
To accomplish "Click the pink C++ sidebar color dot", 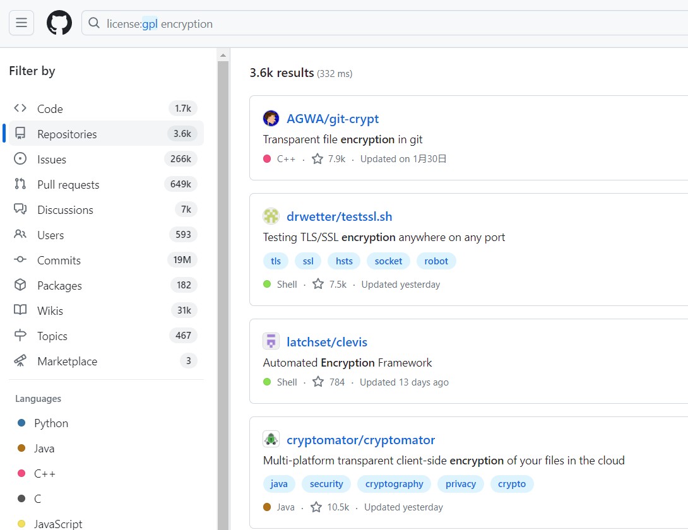I will 21,473.
